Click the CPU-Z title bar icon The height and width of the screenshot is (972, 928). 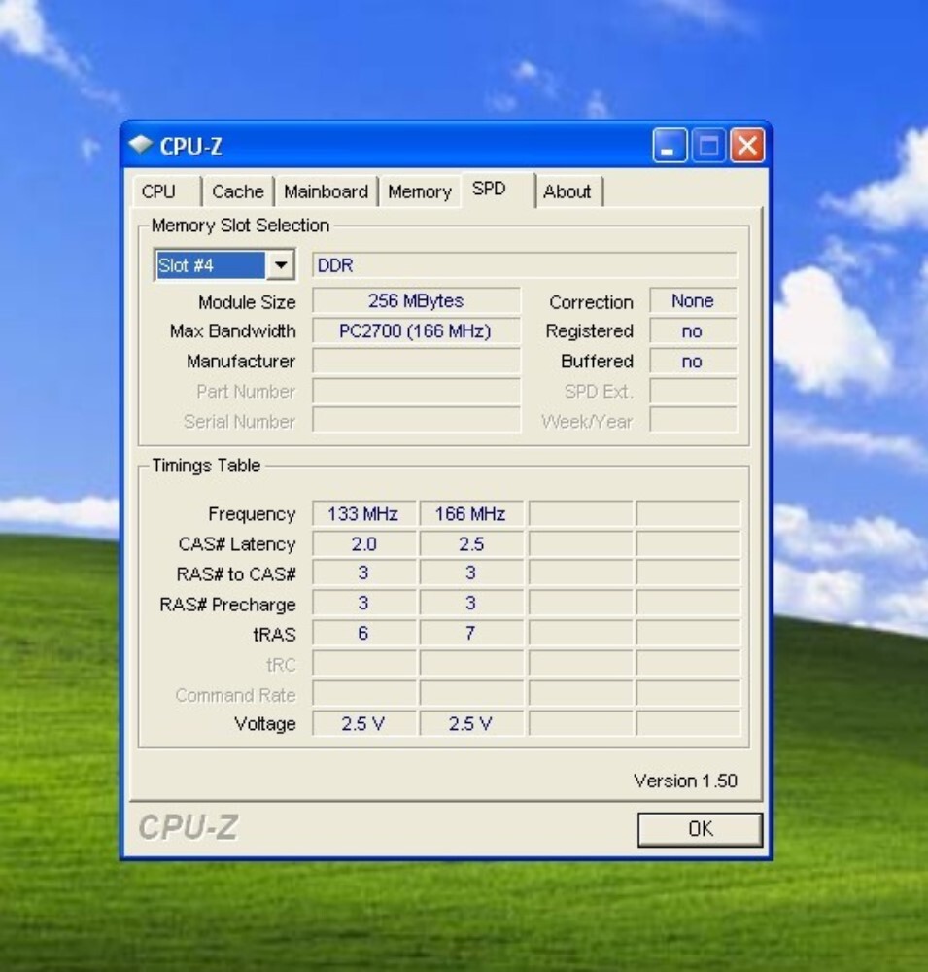pos(141,145)
